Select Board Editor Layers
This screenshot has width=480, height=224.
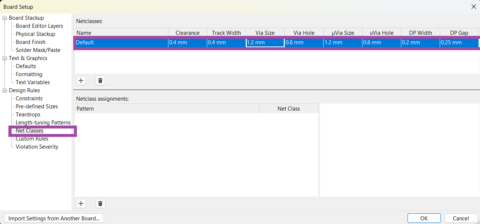click(39, 26)
